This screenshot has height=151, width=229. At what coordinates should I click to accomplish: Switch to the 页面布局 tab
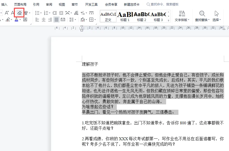pyautogui.click(x=20, y=5)
